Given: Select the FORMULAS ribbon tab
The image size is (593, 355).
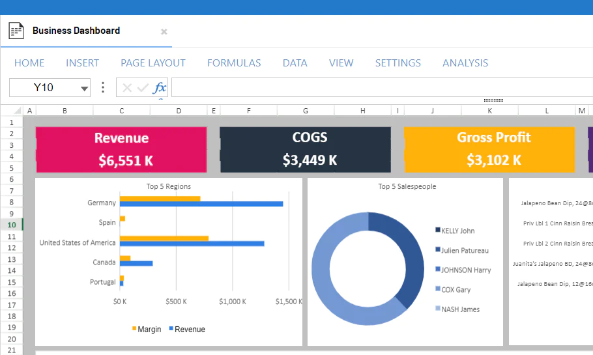Looking at the screenshot, I should [234, 63].
